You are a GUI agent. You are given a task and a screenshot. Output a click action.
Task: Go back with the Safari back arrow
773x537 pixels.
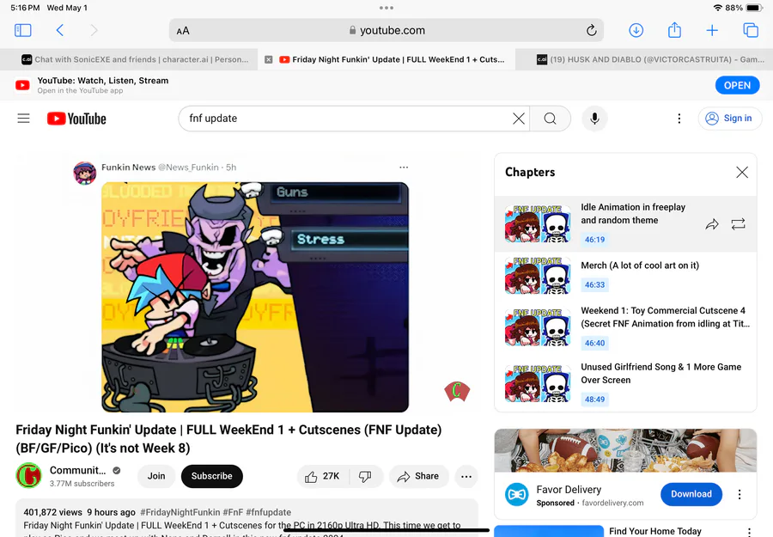[x=59, y=31]
